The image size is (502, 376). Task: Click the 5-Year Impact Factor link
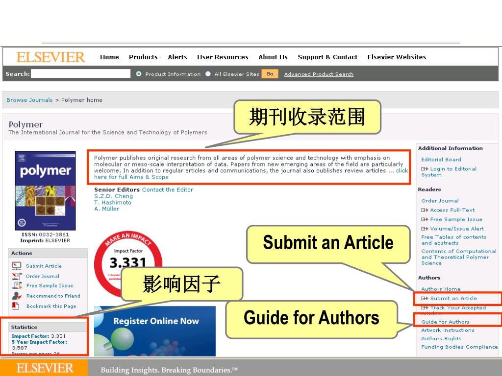[x=39, y=342]
